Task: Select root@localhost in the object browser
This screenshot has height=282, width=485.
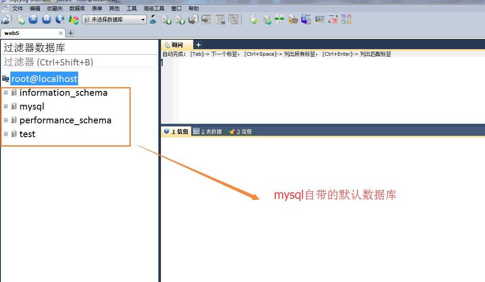Action: (44, 79)
